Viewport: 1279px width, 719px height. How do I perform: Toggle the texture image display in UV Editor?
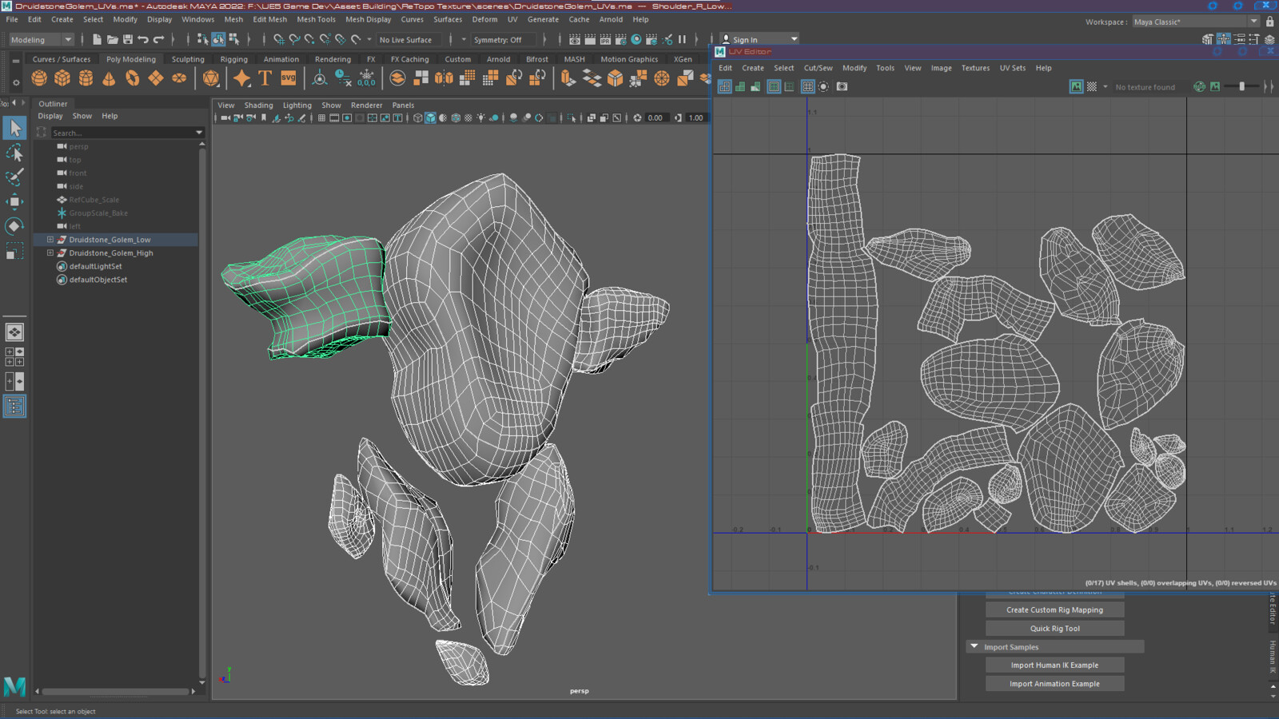pos(1077,86)
